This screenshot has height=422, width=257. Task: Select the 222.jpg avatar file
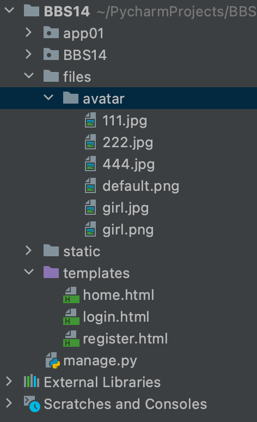pos(128,143)
